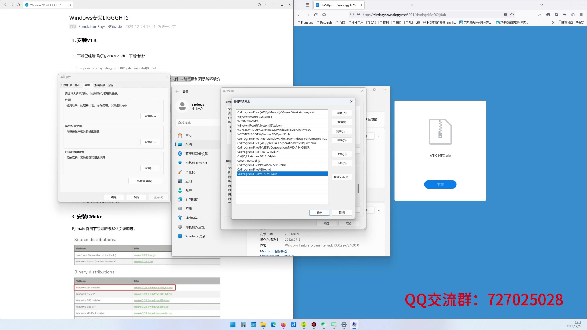This screenshot has width=587, height=330.
Task: Select the 蓝牙和其他设备 settings item
Action: 196,154
